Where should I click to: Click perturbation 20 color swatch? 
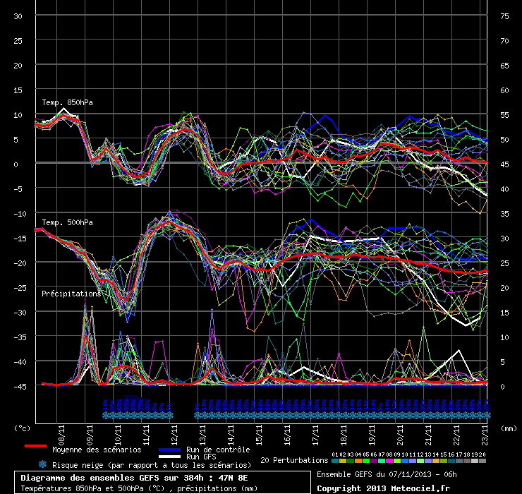point(482,460)
